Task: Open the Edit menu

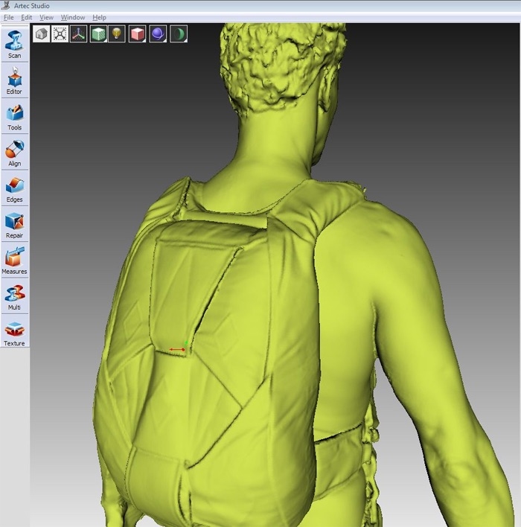Action: 27,17
